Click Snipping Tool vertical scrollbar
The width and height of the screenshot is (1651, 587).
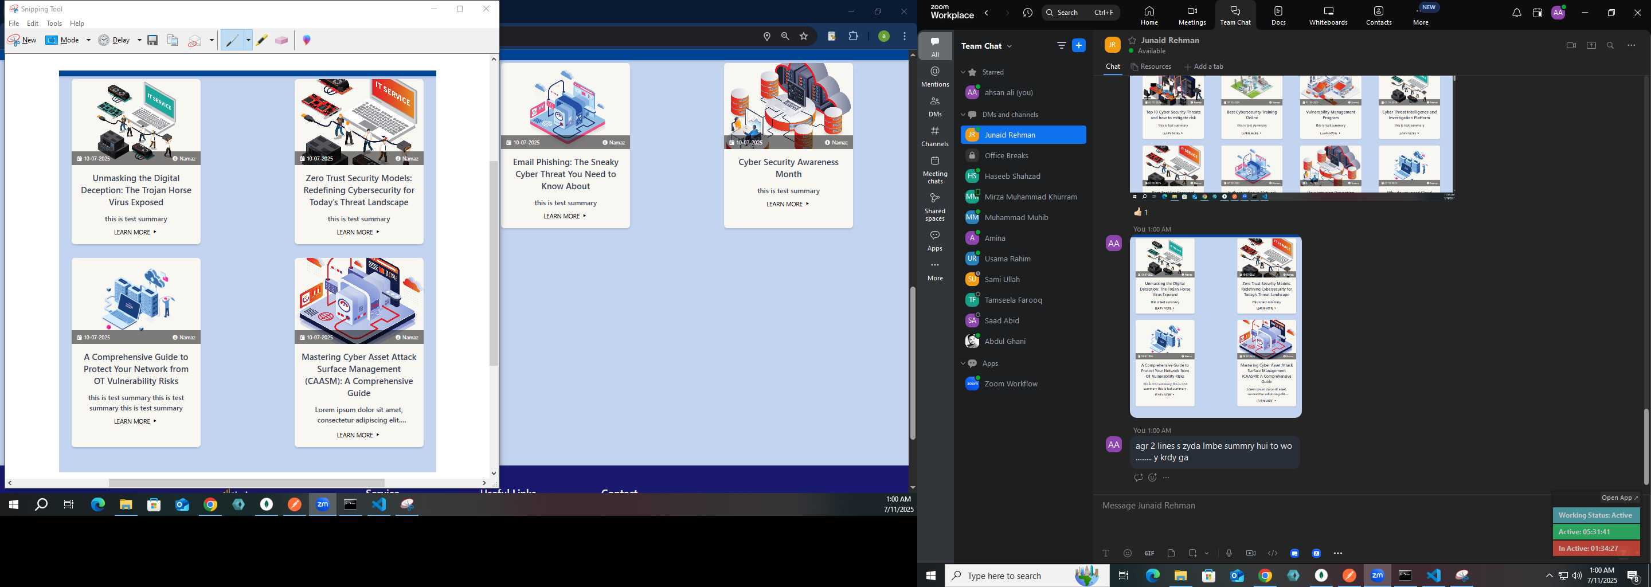[494, 263]
